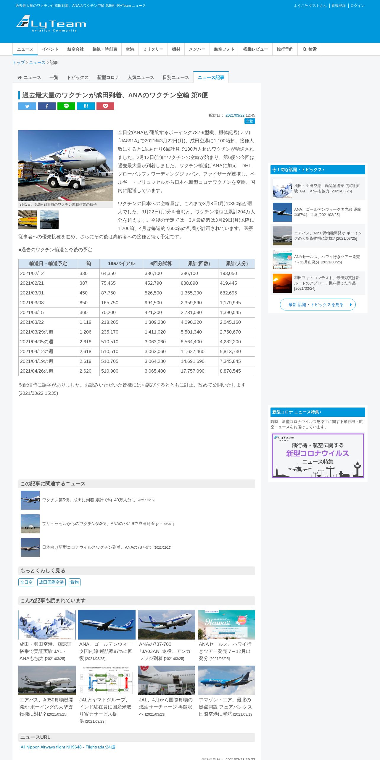Open the ミリタリー navigation item
Image resolution: width=380 pixels, height=760 pixels.
pyautogui.click(x=153, y=49)
